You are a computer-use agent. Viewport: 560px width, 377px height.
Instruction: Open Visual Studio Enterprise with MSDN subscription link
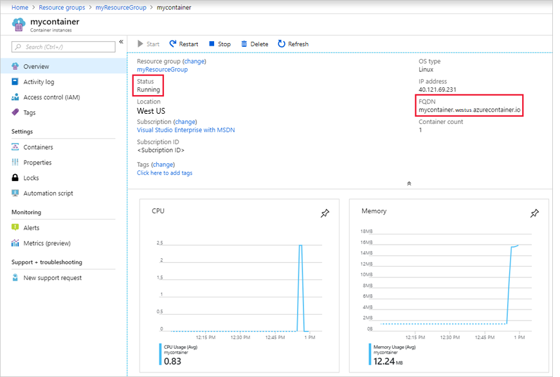point(186,130)
